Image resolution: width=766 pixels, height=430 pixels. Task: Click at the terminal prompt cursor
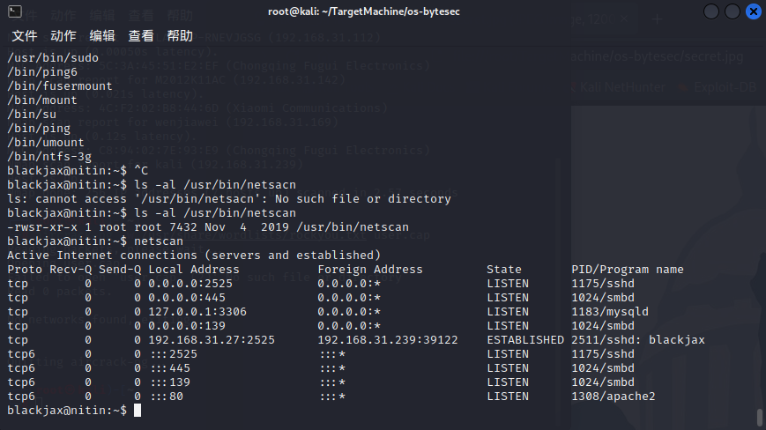[138, 411]
